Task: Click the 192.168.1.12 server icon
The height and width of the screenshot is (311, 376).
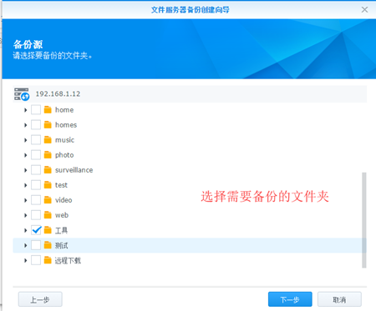Action: (x=22, y=94)
